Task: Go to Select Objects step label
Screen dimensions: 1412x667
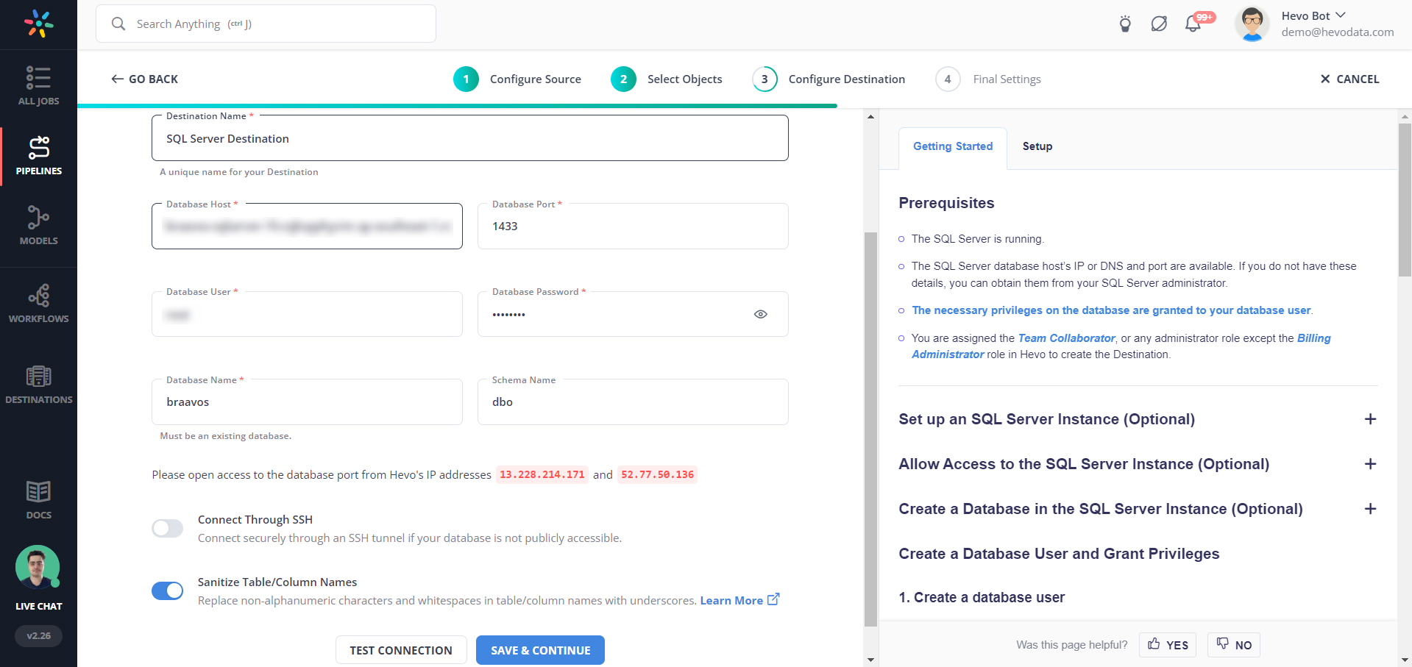Action: pyautogui.click(x=685, y=79)
